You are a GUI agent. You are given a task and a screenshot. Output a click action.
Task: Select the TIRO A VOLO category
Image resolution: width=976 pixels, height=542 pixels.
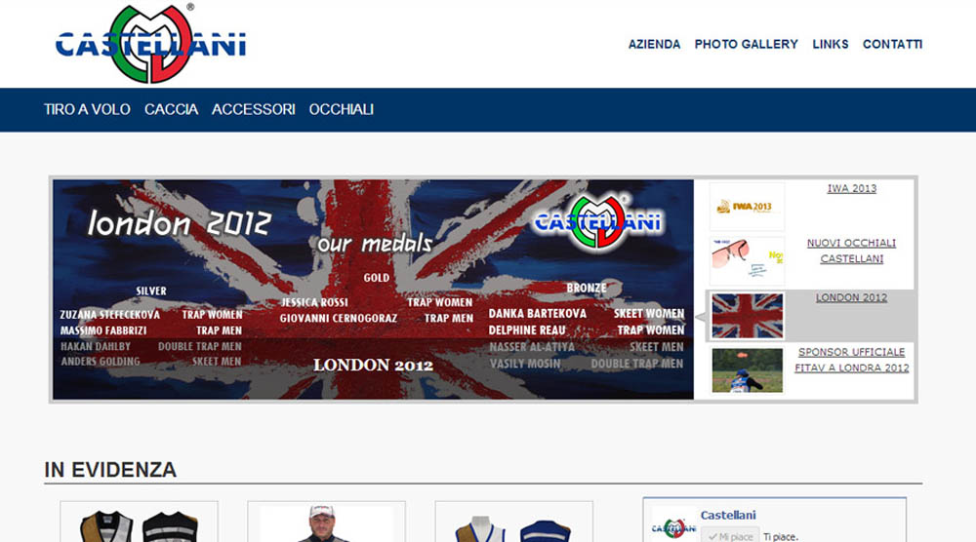[x=87, y=109]
